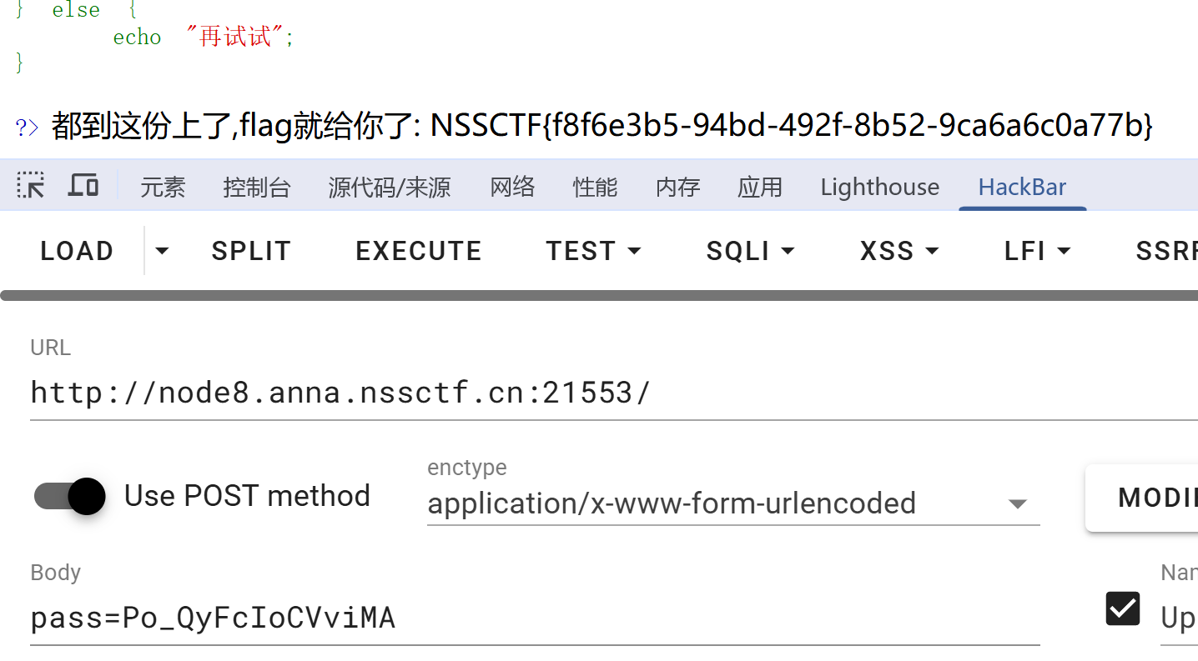
Task: Expand the SQLI menu
Action: pyautogui.click(x=750, y=251)
